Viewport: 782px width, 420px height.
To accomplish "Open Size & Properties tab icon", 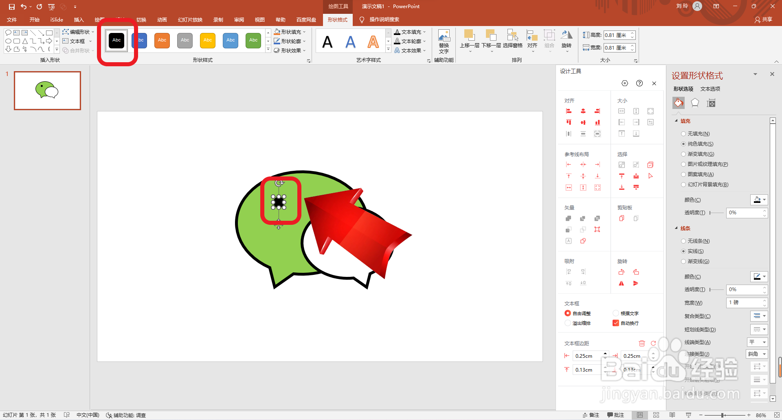I will pyautogui.click(x=711, y=103).
